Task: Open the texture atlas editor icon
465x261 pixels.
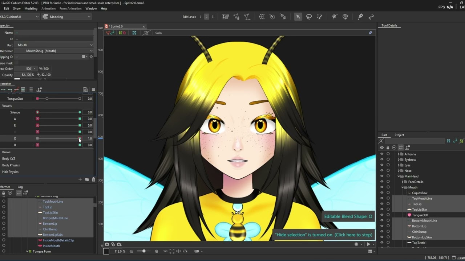Action: (x=226, y=17)
